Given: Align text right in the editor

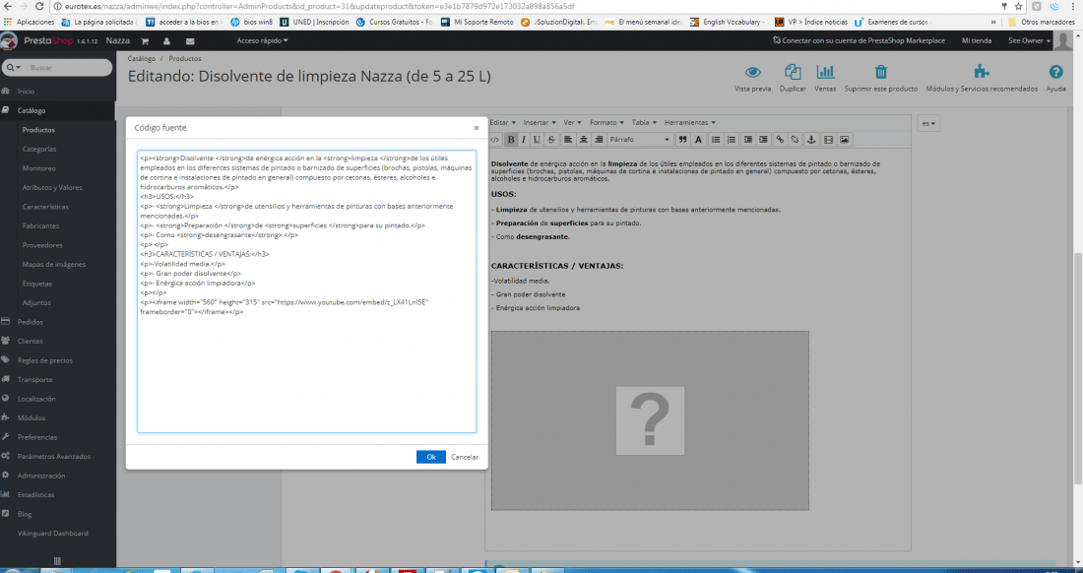Looking at the screenshot, I should coord(599,140).
